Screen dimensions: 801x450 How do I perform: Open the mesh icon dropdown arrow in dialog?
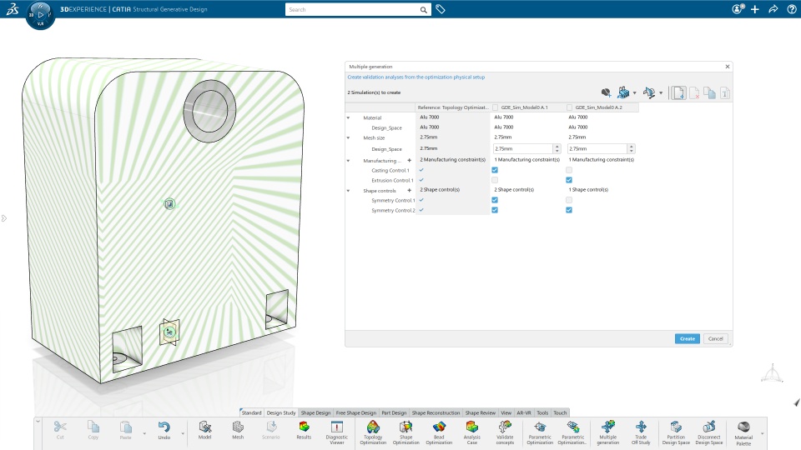point(634,92)
